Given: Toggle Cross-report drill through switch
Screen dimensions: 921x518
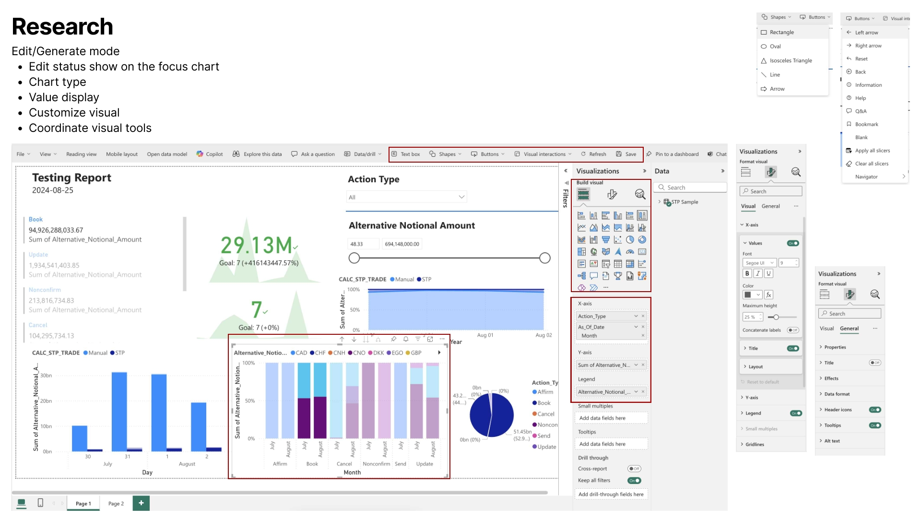Looking at the screenshot, I should [x=634, y=469].
